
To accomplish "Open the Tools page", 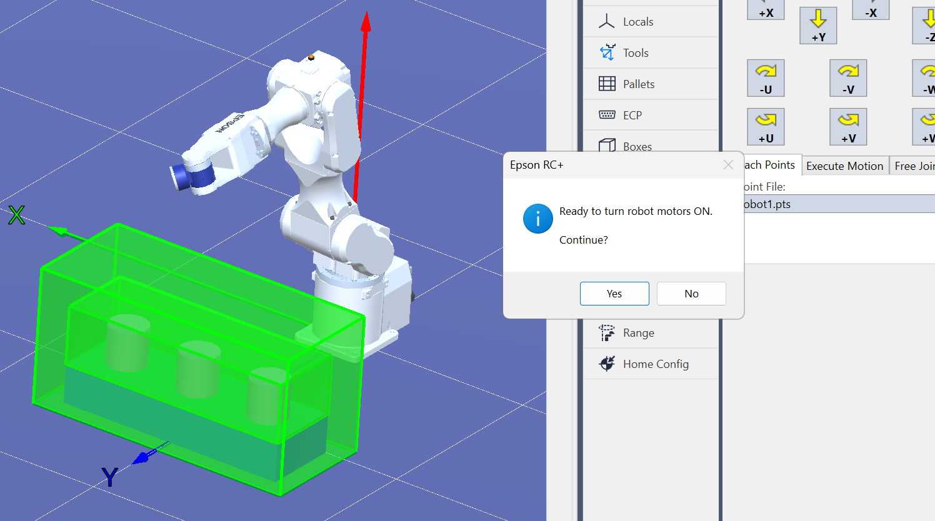I will click(651, 53).
